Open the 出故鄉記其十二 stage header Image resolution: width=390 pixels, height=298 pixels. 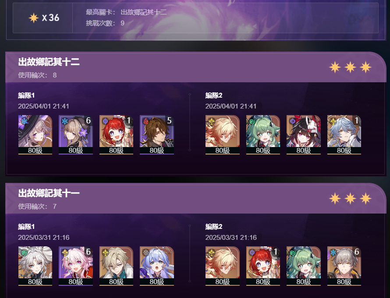coord(196,67)
